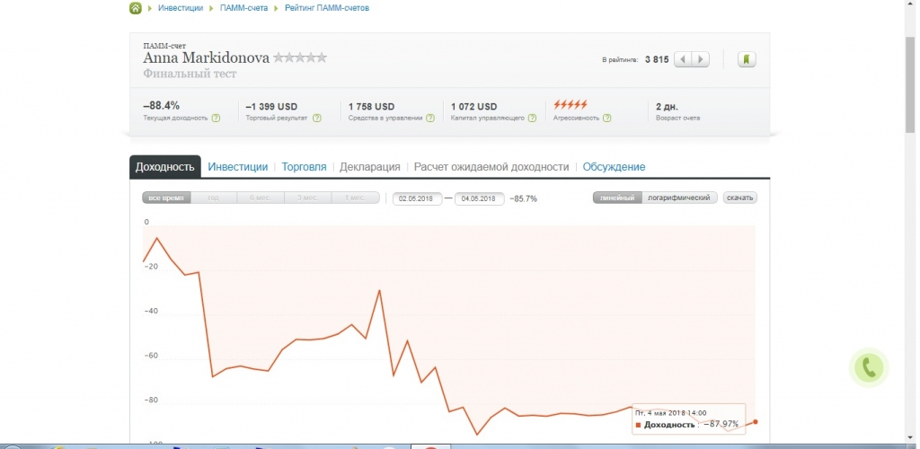Click the rating number 3 815

click(x=657, y=60)
